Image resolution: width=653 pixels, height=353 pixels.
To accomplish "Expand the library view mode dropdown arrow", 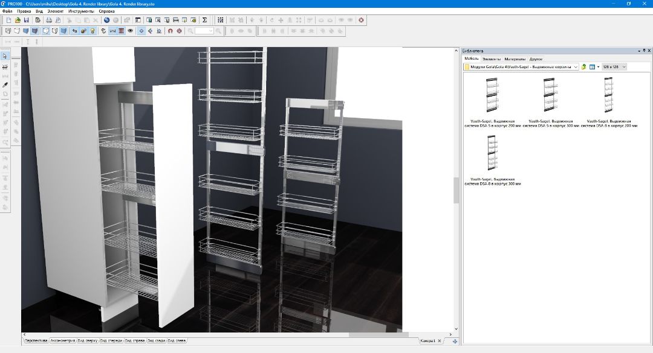I will [x=598, y=67].
